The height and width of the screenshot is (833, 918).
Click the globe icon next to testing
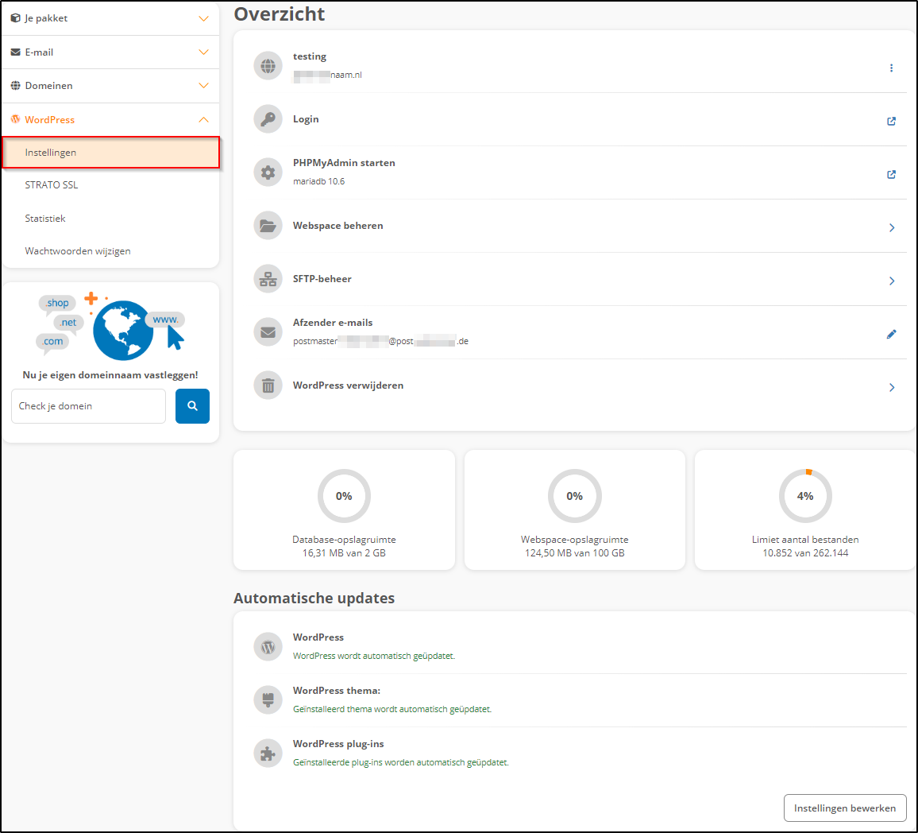click(268, 66)
